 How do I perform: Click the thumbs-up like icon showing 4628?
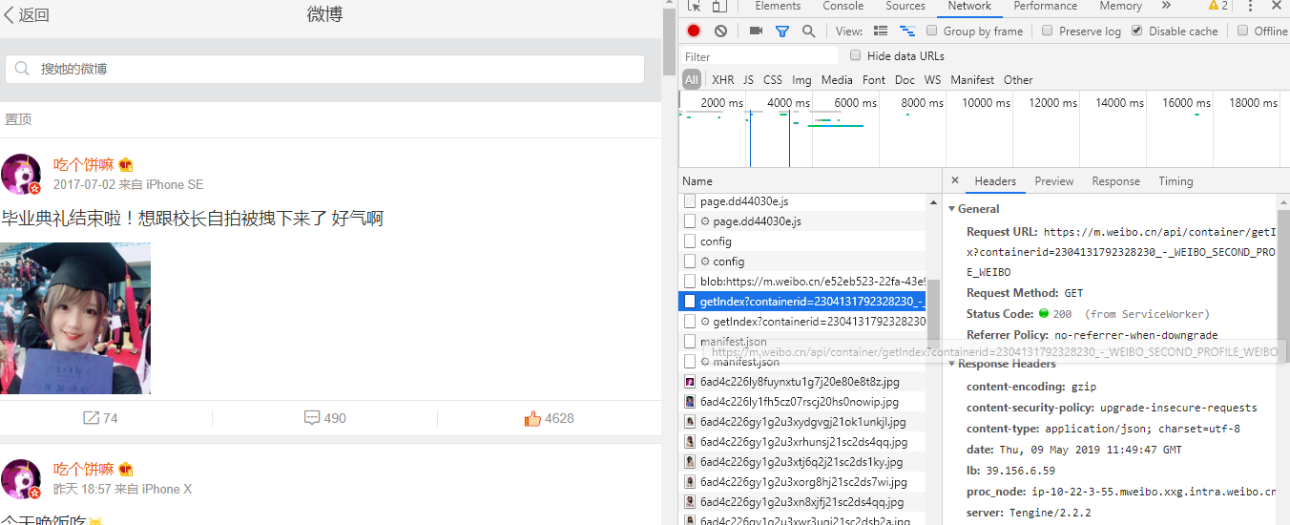[532, 418]
